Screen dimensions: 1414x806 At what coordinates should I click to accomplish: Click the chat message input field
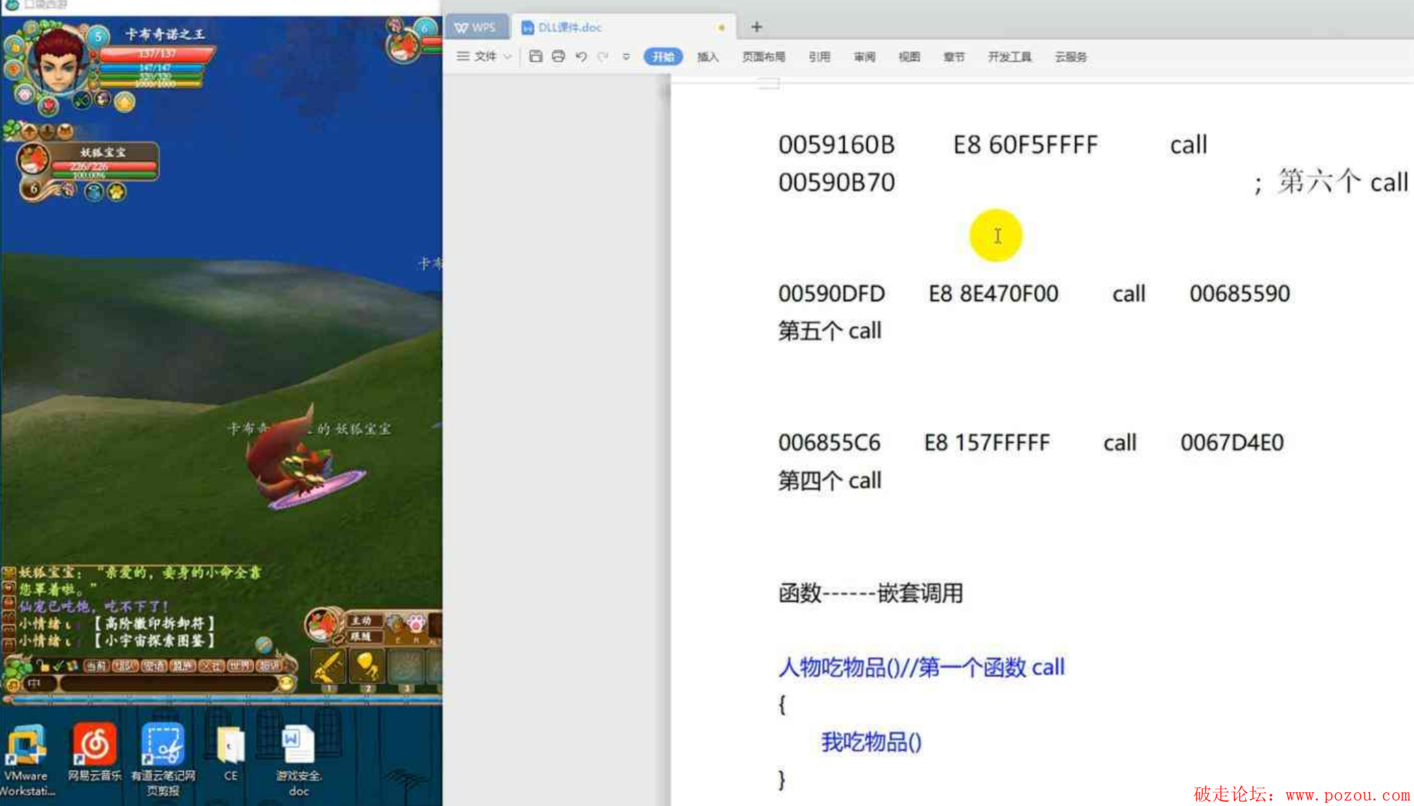(x=169, y=683)
